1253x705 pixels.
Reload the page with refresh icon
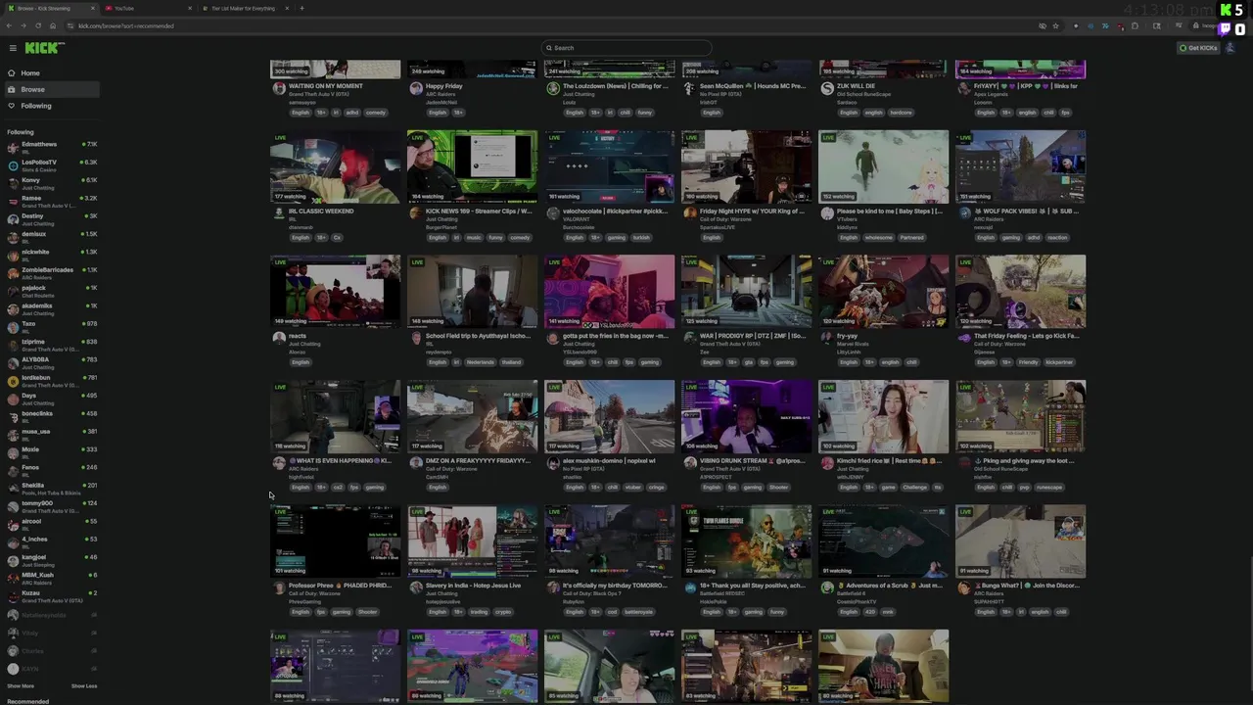pos(36,25)
